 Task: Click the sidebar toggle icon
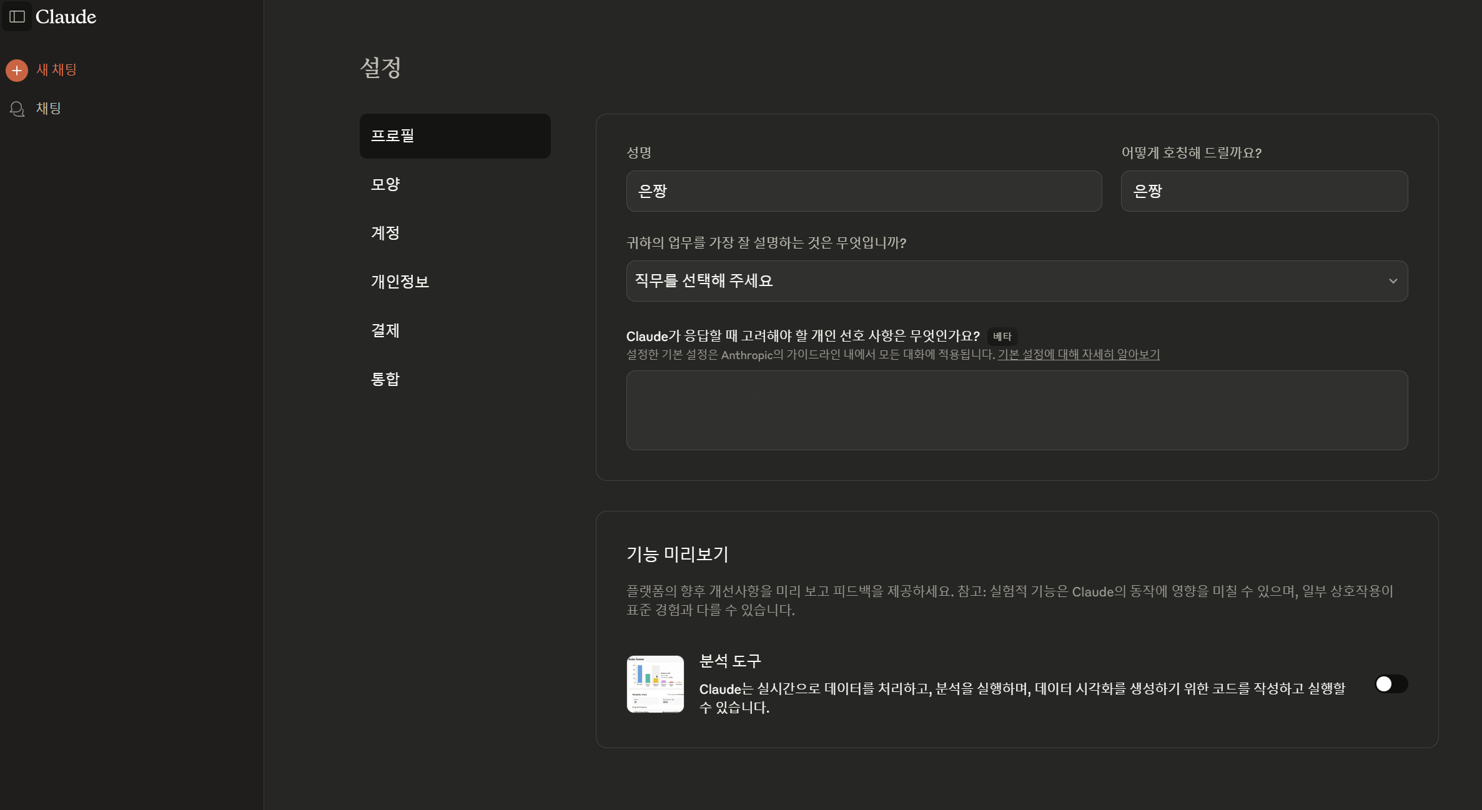[17, 17]
